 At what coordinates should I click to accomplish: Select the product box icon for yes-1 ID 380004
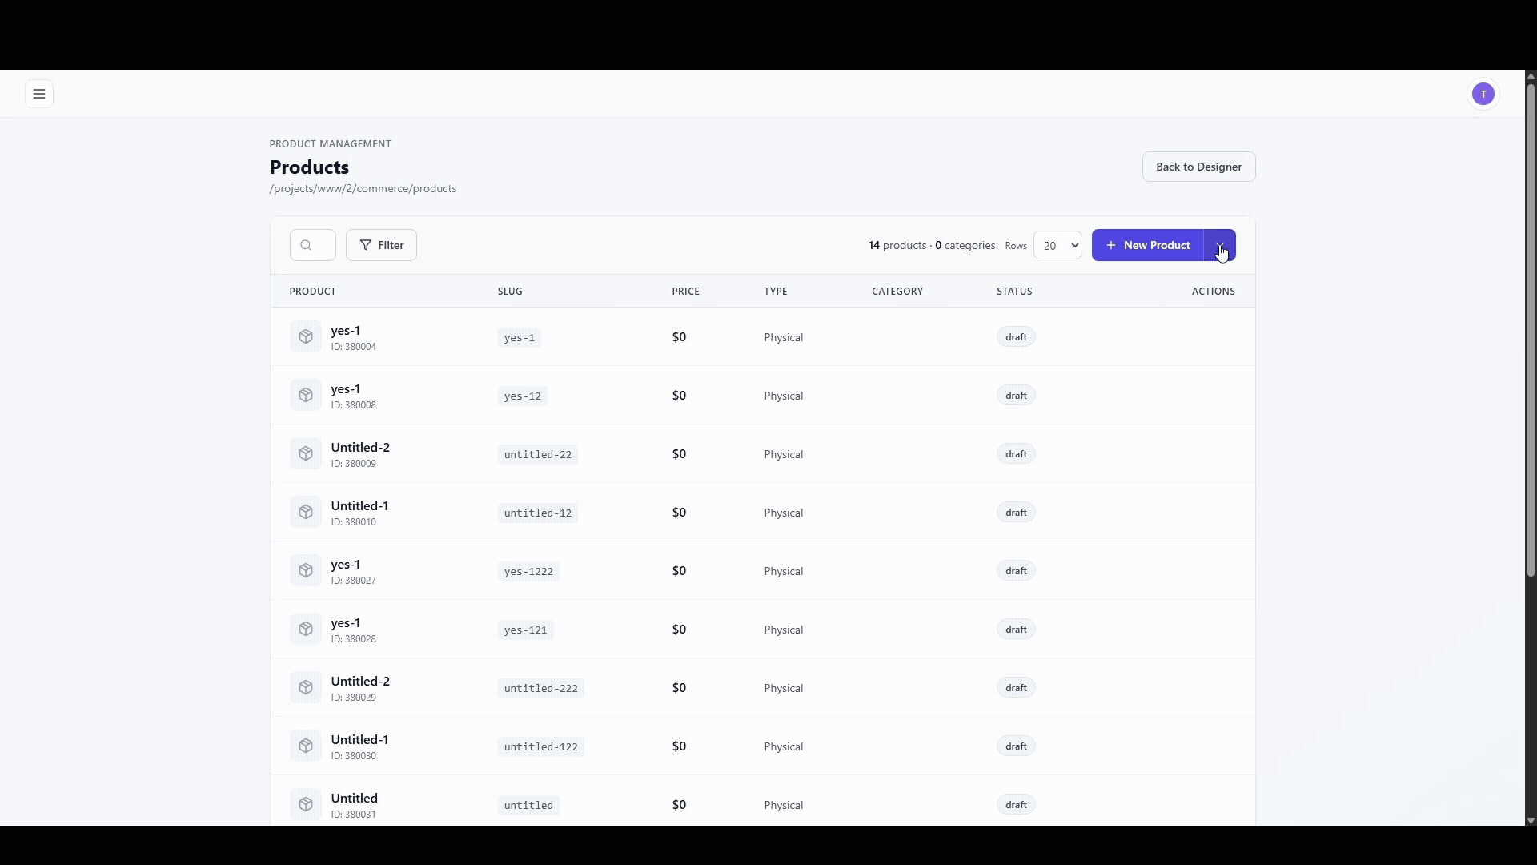[x=305, y=336]
